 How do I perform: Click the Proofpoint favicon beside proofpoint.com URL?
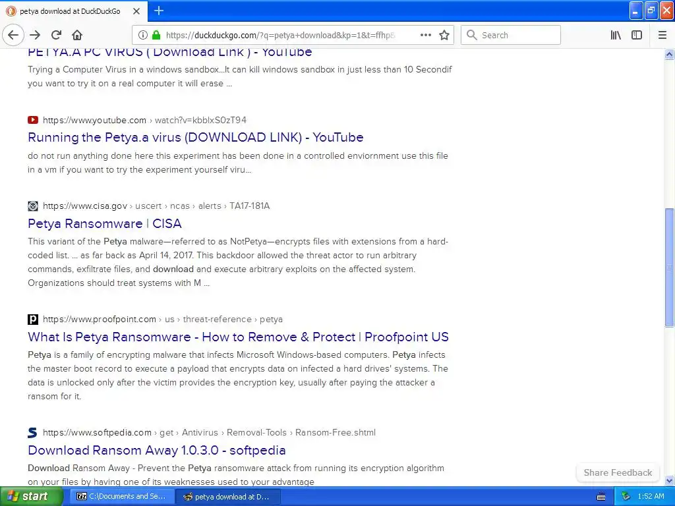click(33, 320)
